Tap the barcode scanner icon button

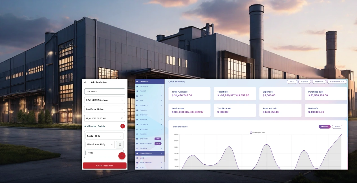click(x=120, y=145)
